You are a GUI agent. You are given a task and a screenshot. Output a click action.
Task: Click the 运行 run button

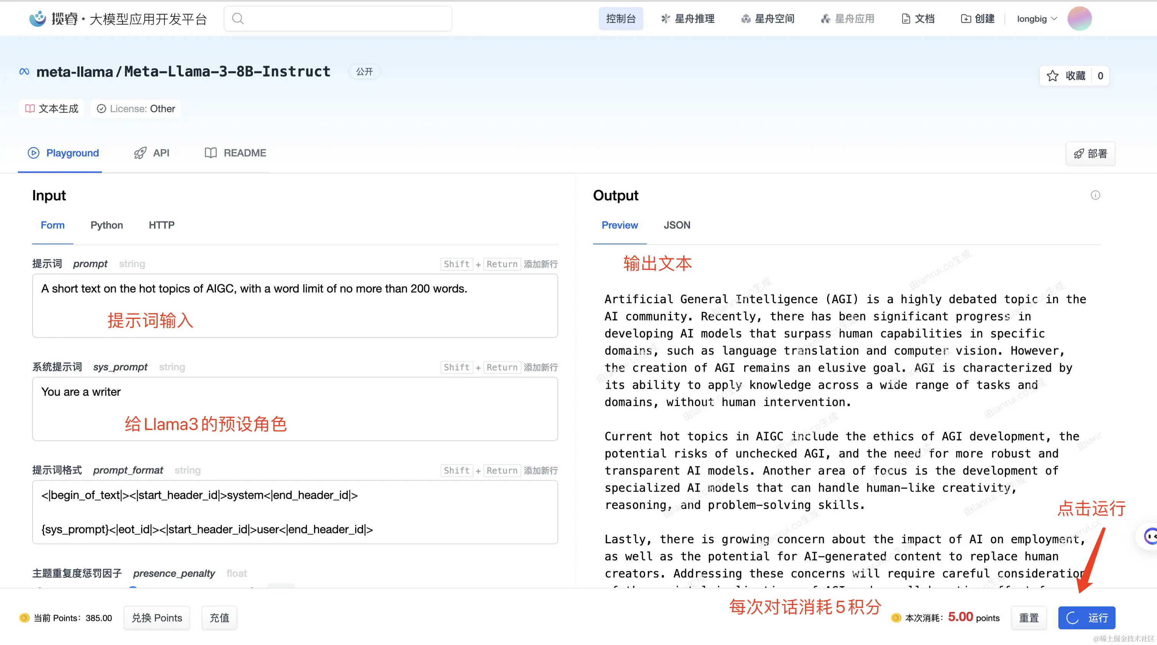[x=1086, y=618]
